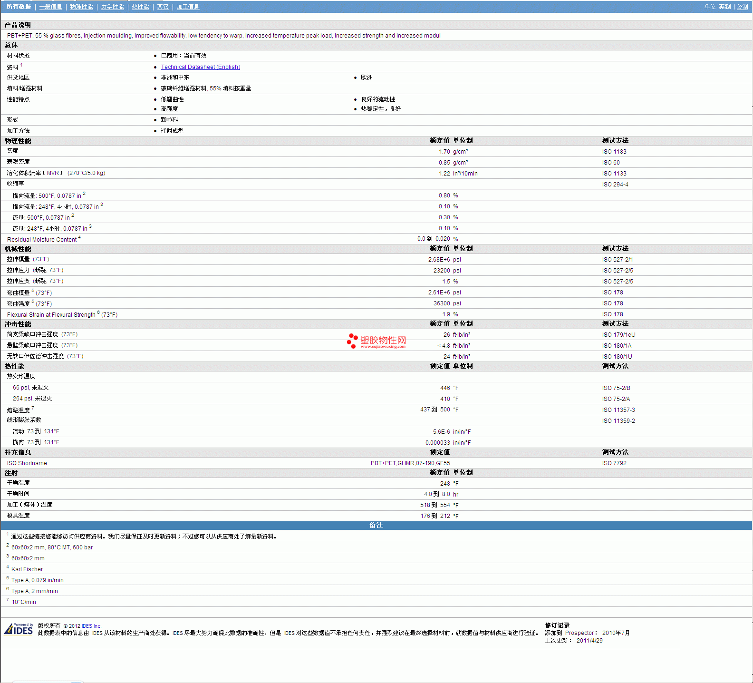753x683 pixels.
Task: Click test method ISO 75-2/B
Action: [616, 388]
